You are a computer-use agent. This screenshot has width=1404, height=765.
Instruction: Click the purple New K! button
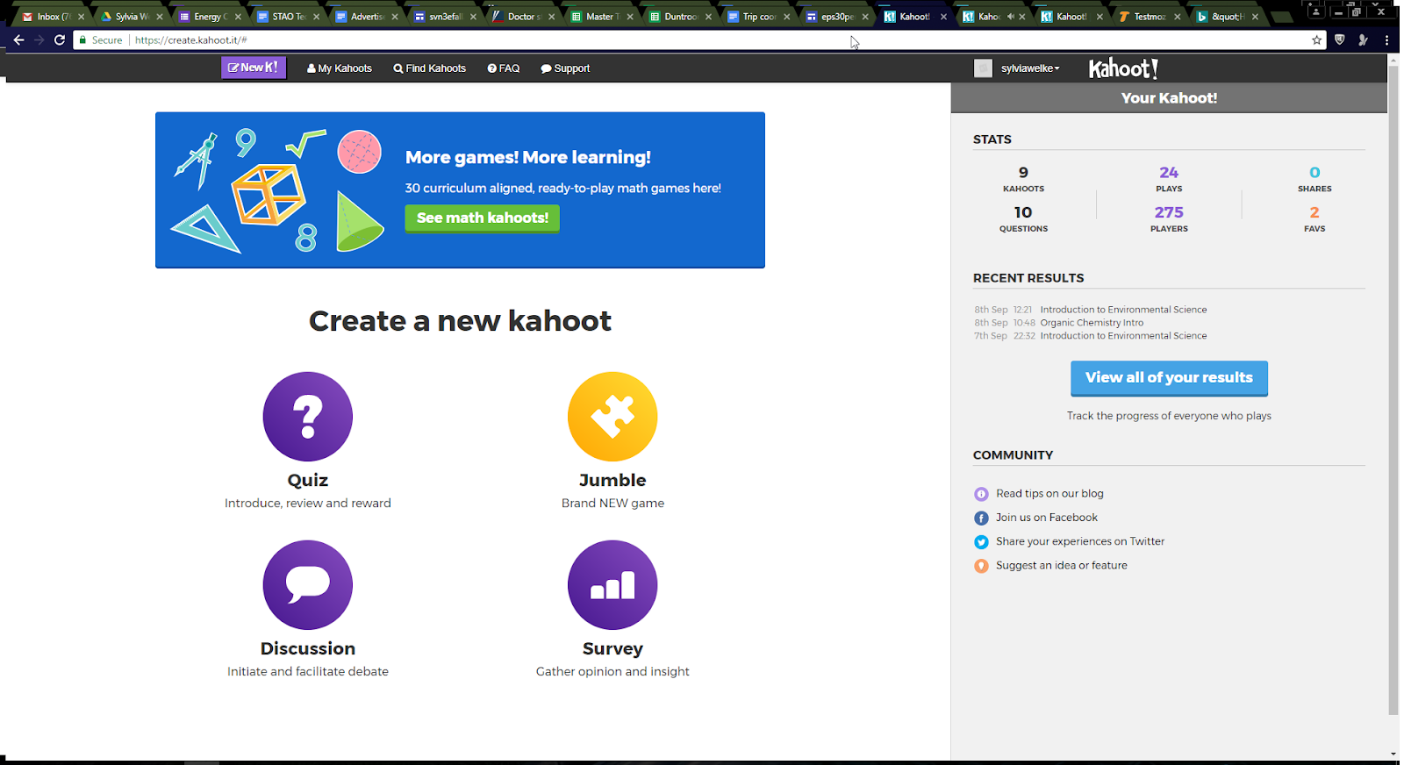[254, 68]
